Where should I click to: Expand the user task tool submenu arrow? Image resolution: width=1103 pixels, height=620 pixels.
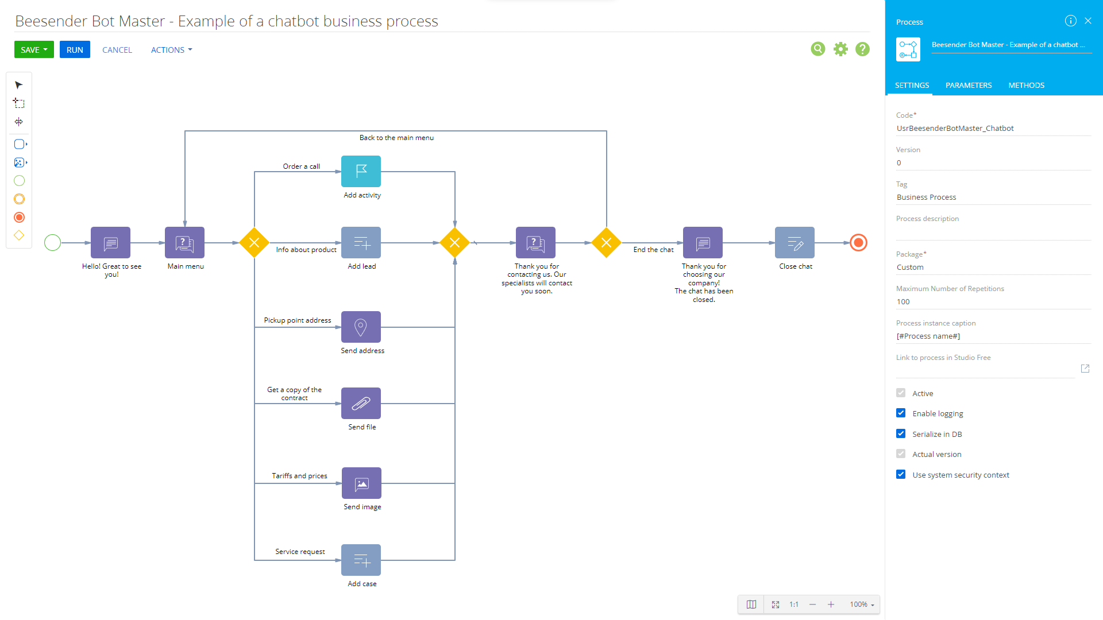tap(26, 144)
